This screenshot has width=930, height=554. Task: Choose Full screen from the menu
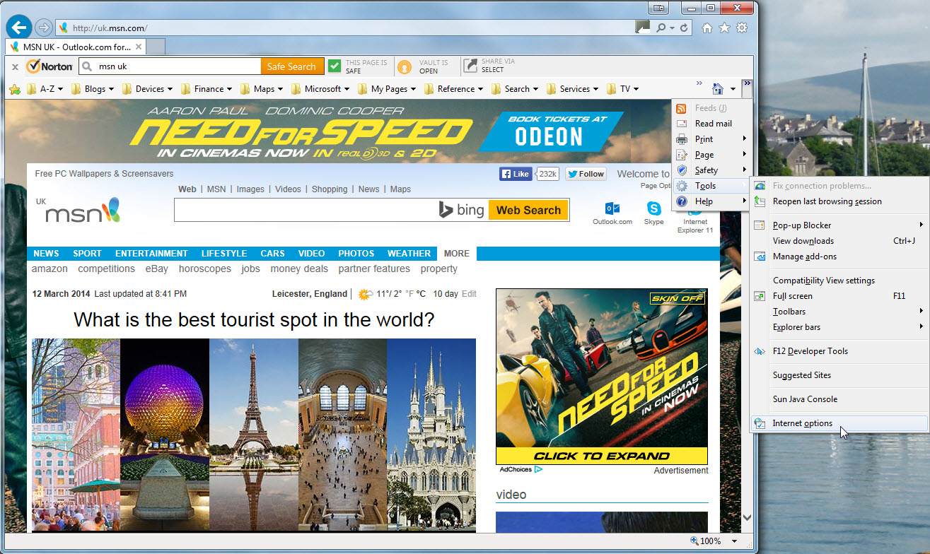(x=839, y=296)
